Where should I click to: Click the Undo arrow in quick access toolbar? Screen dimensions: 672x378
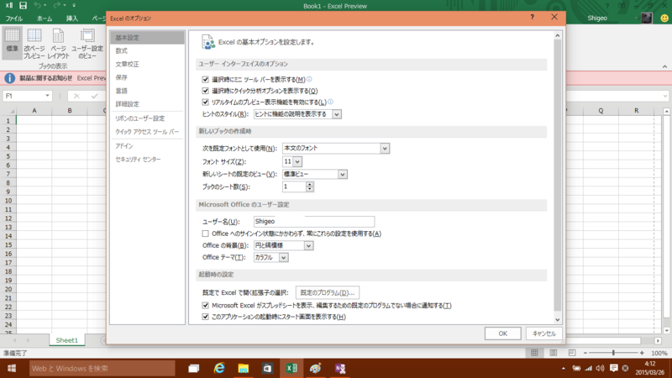pyautogui.click(x=38, y=6)
